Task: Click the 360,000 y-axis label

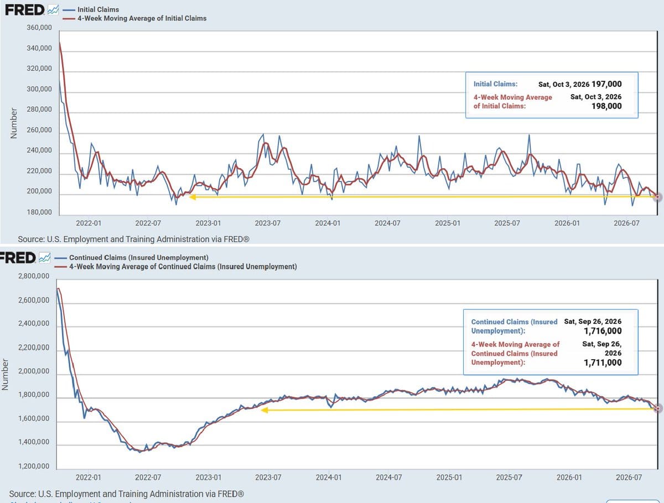Action: pyautogui.click(x=39, y=28)
